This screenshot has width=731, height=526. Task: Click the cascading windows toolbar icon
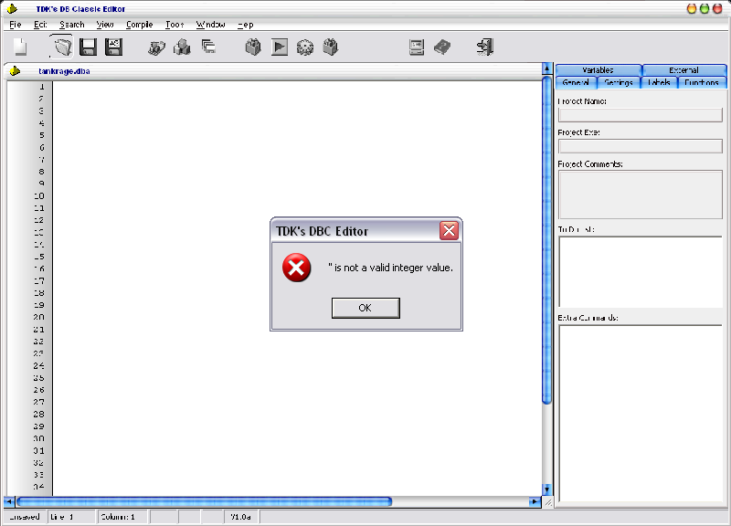(208, 47)
